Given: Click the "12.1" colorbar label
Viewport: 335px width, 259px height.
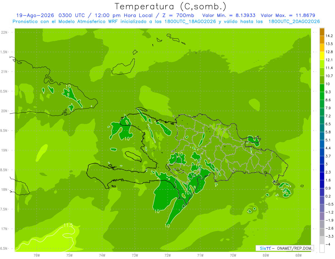Looking at the screenshot, I should pos(329,60).
